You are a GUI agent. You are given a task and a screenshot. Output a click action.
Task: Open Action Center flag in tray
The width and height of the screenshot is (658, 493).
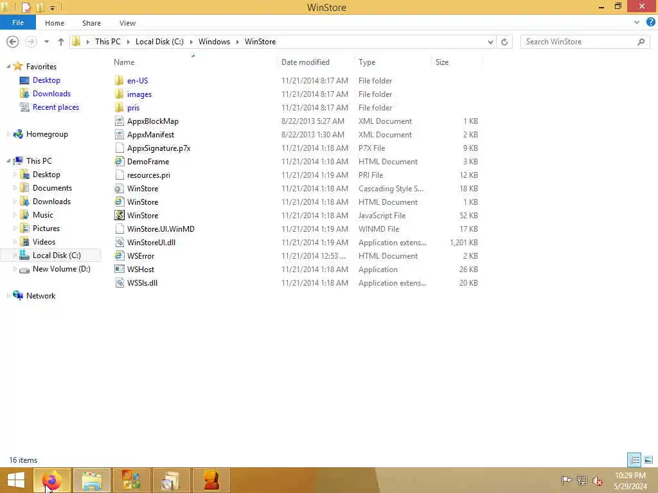(565, 480)
